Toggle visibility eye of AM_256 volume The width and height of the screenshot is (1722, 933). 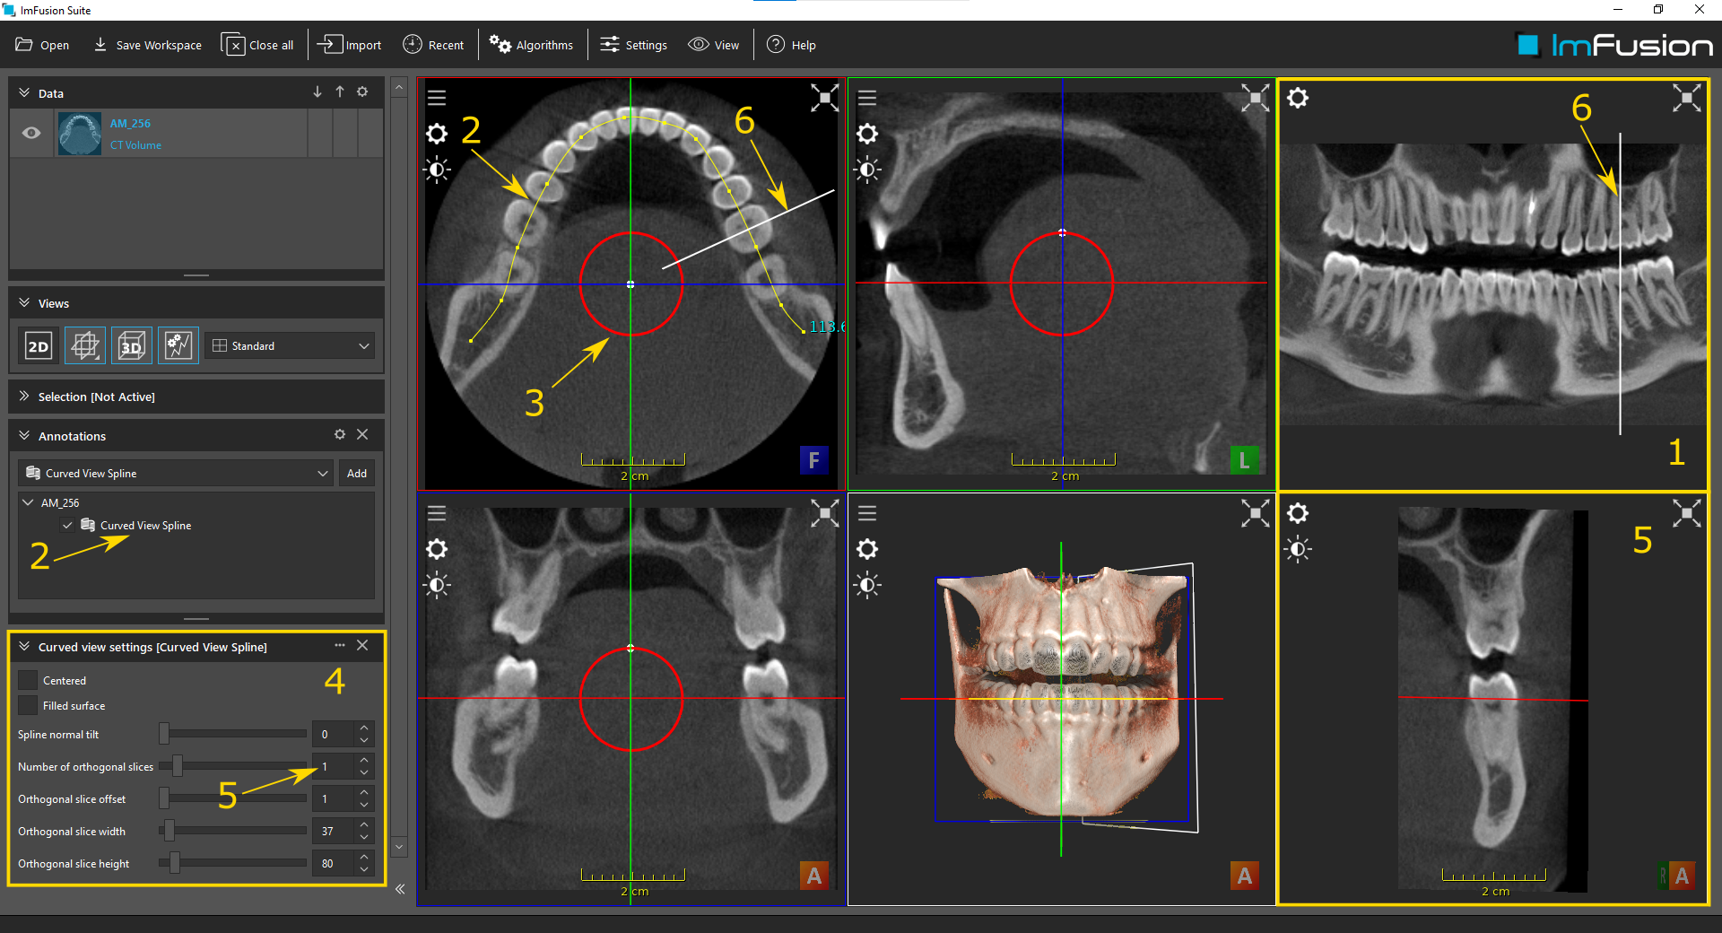click(31, 133)
